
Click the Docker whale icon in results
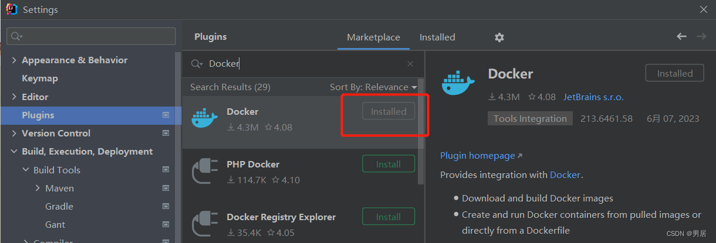click(x=205, y=118)
